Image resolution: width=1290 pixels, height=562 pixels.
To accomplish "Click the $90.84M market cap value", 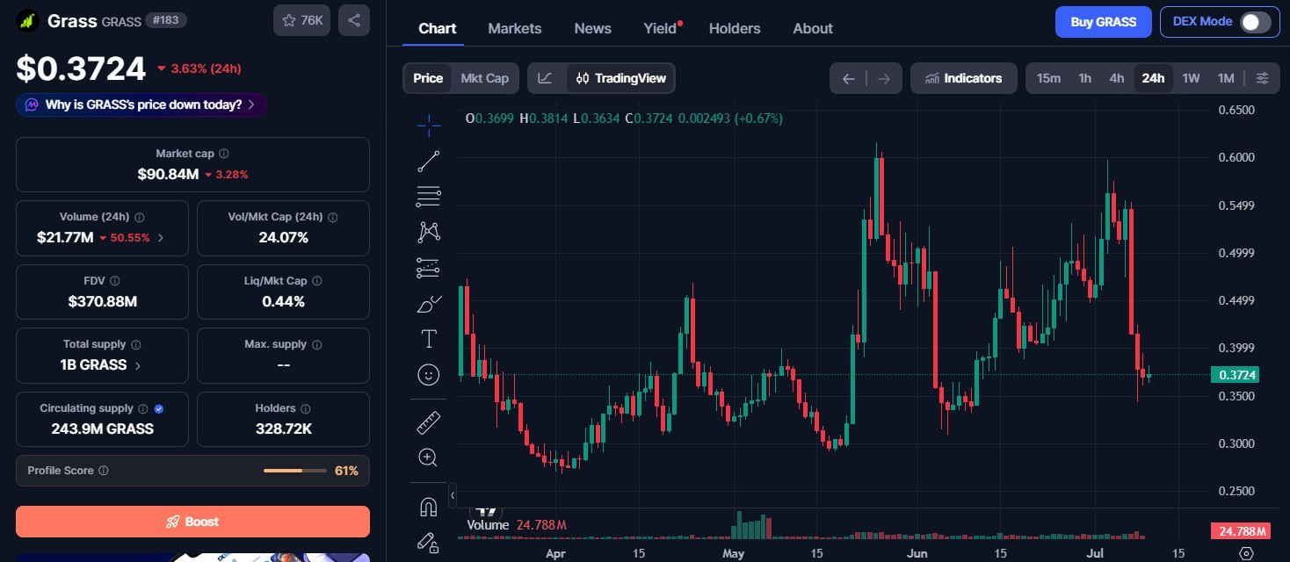I will click(x=168, y=174).
